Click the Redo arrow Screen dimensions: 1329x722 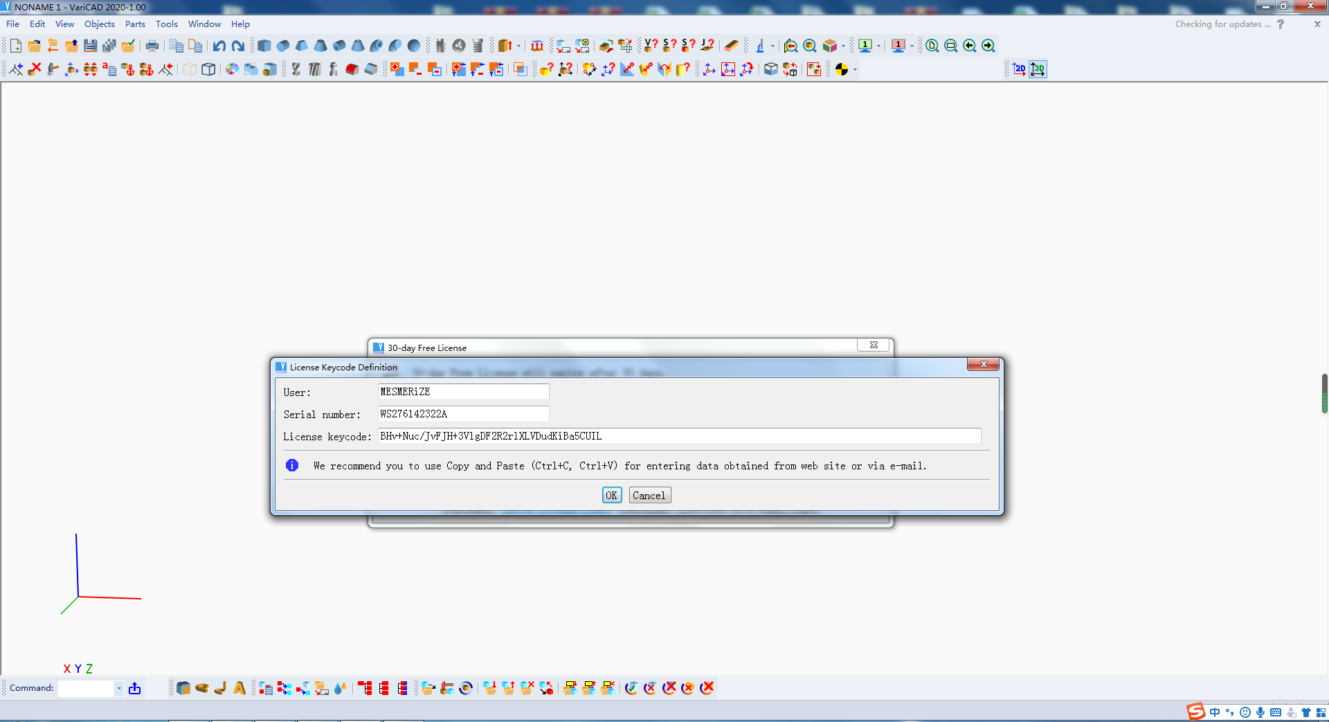(x=238, y=46)
